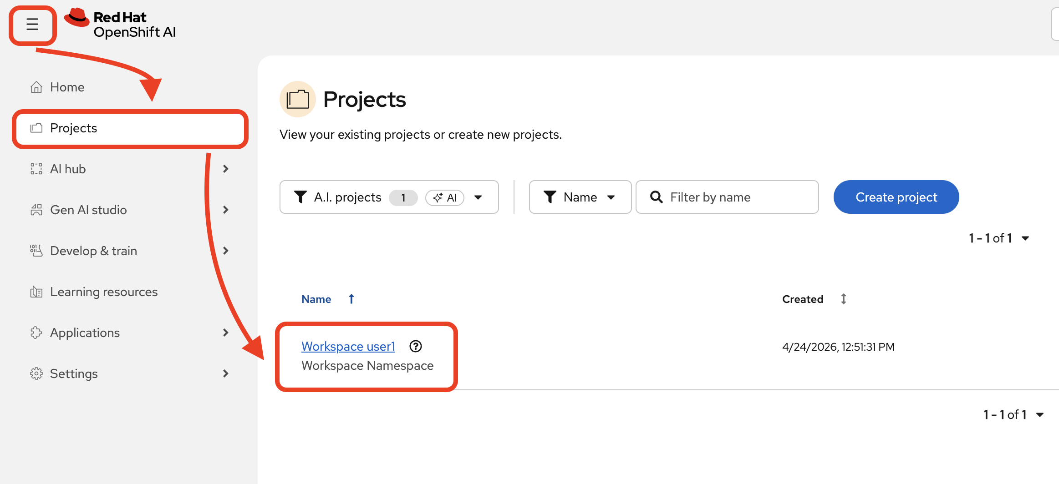Click the Workspace Namespace description text
This screenshot has width=1059, height=484.
click(367, 366)
